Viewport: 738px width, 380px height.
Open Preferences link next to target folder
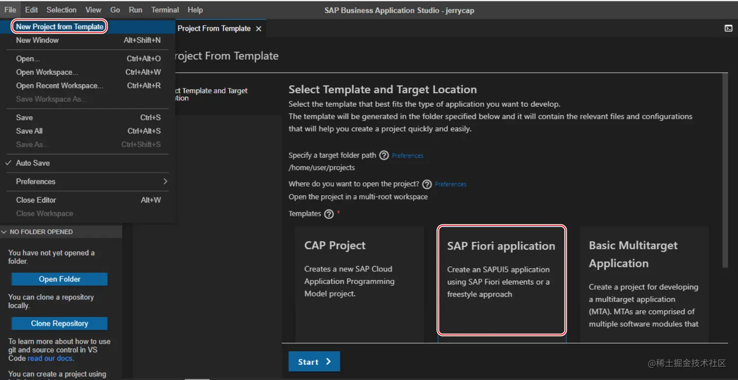[408, 156]
